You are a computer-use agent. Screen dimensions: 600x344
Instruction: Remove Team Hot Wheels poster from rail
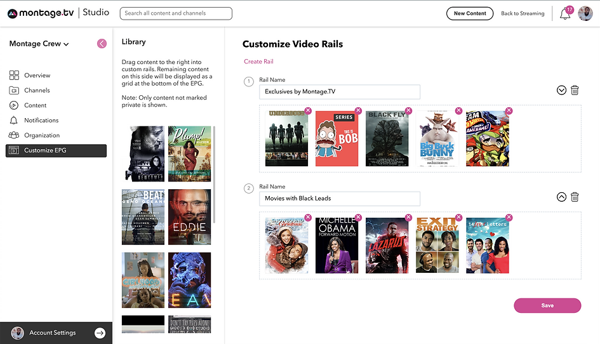click(509, 110)
